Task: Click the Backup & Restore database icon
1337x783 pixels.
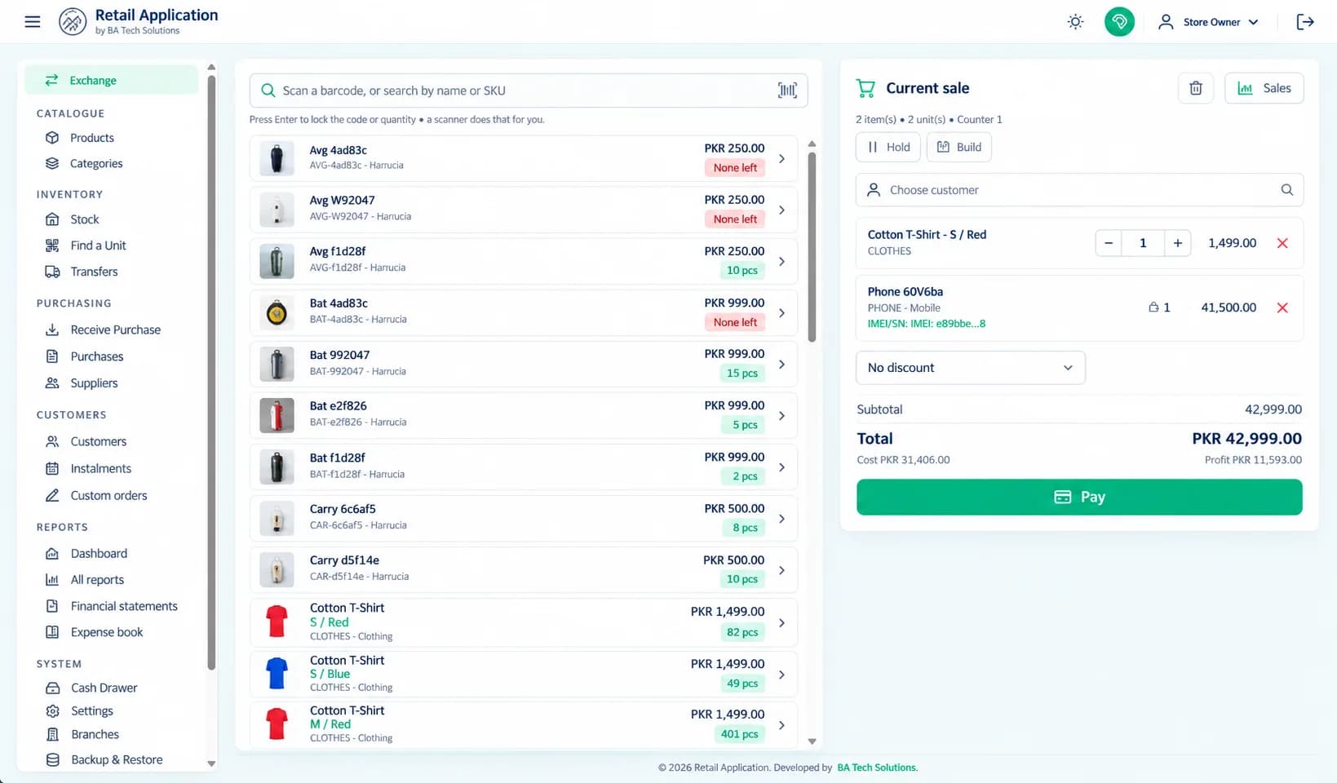Action: pos(52,759)
